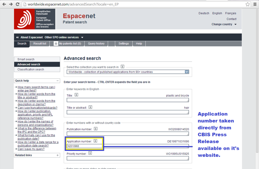Expand Other EPO online services menu
Image resolution: width=259 pixels, height=169 pixels.
point(64,38)
